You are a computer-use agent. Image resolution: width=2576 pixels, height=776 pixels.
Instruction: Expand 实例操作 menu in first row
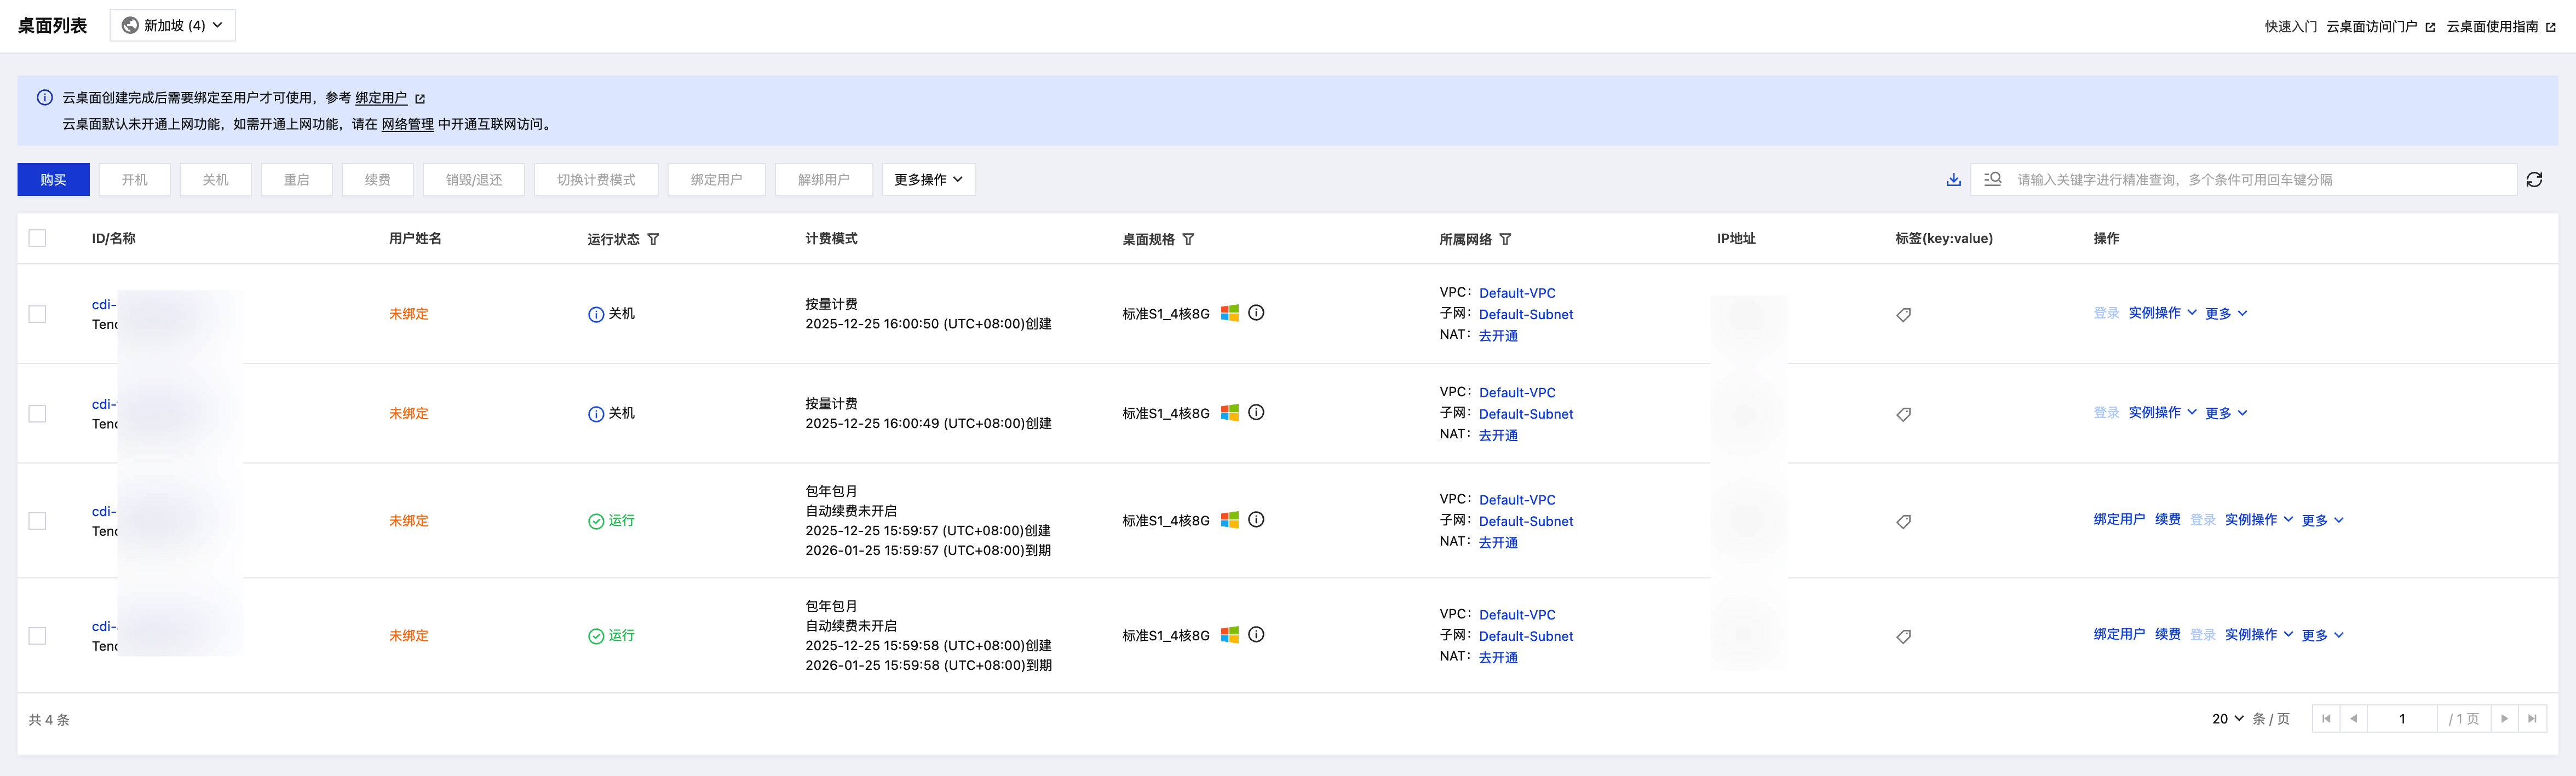pos(2161,314)
